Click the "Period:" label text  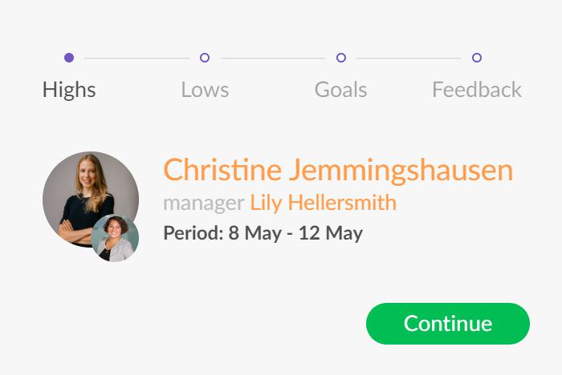[193, 233]
